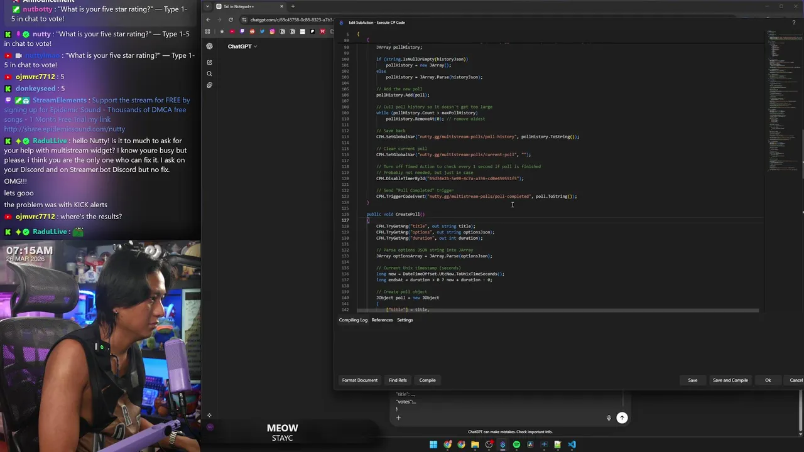The width and height of the screenshot is (804, 452).
Task: Open Spotify from the taskbar
Action: tap(516, 444)
